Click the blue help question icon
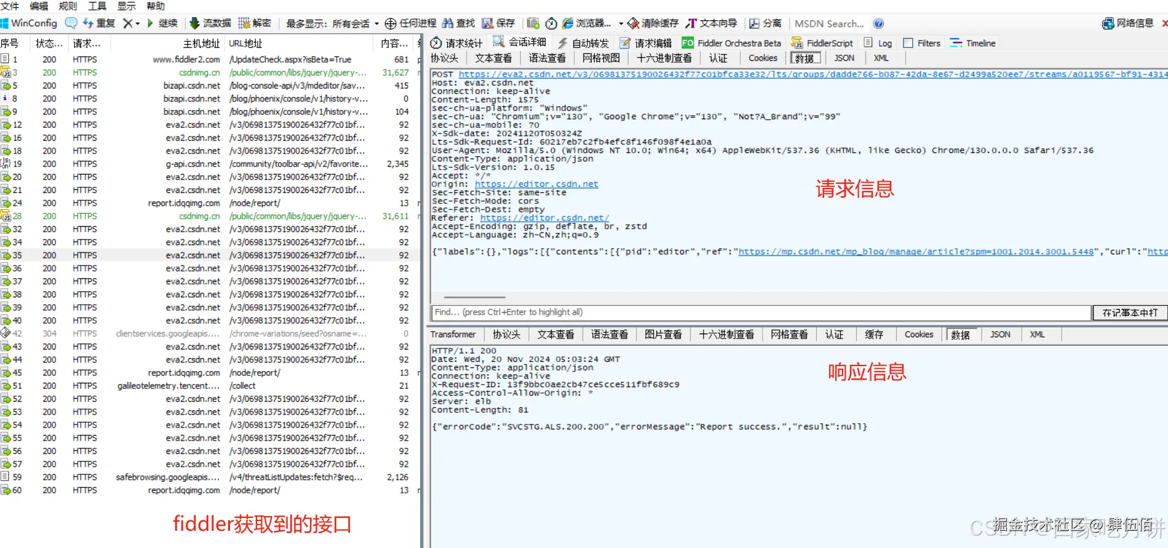Screen dimensions: 1168x548 pos(878,23)
